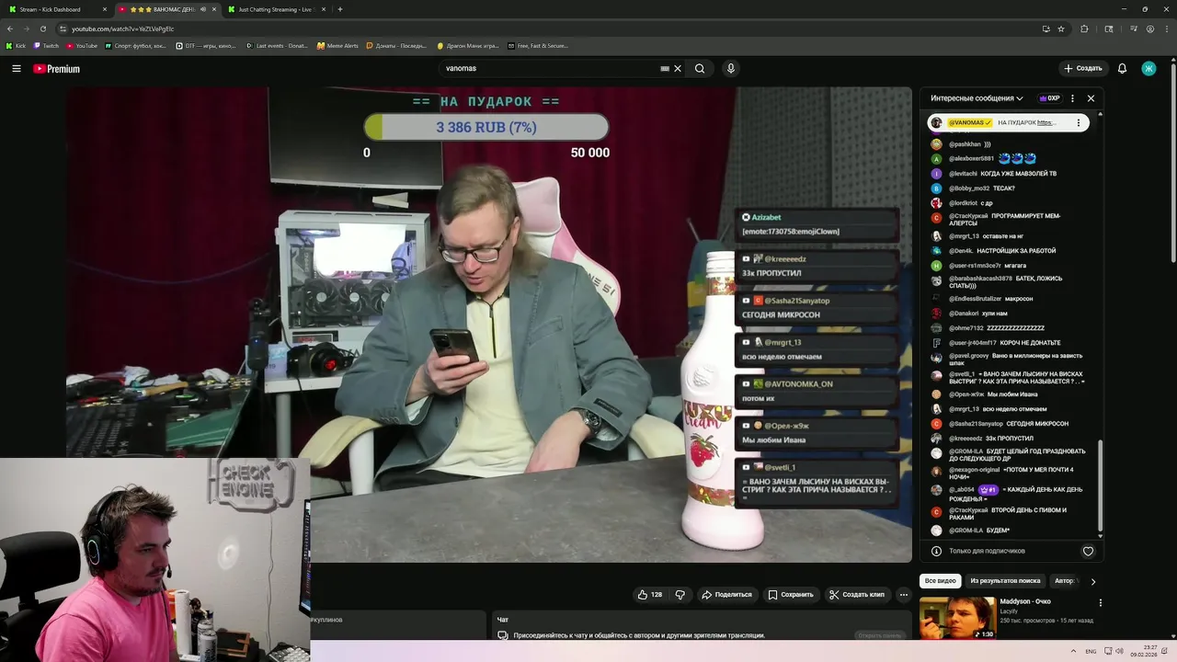
Task: Open DTF bookmark
Action: [x=208, y=45]
